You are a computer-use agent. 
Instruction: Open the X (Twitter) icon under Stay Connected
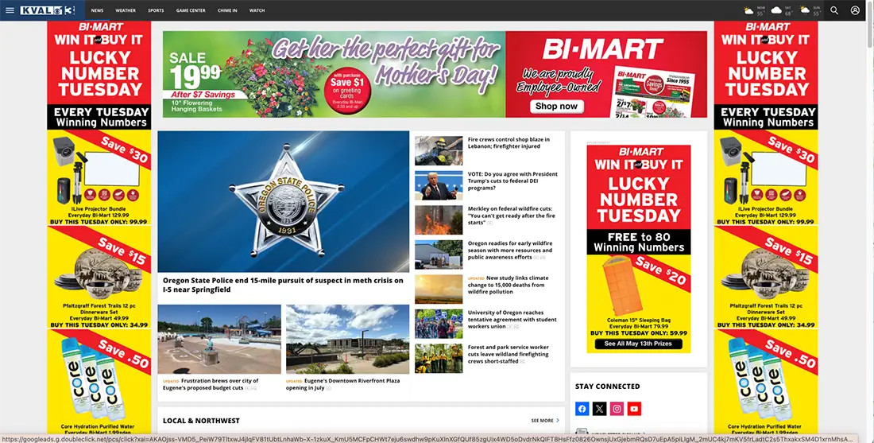[599, 409]
